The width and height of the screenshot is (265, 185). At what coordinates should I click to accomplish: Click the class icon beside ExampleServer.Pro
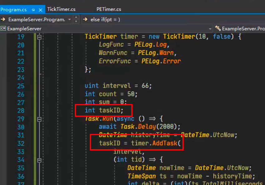click(218, 29)
